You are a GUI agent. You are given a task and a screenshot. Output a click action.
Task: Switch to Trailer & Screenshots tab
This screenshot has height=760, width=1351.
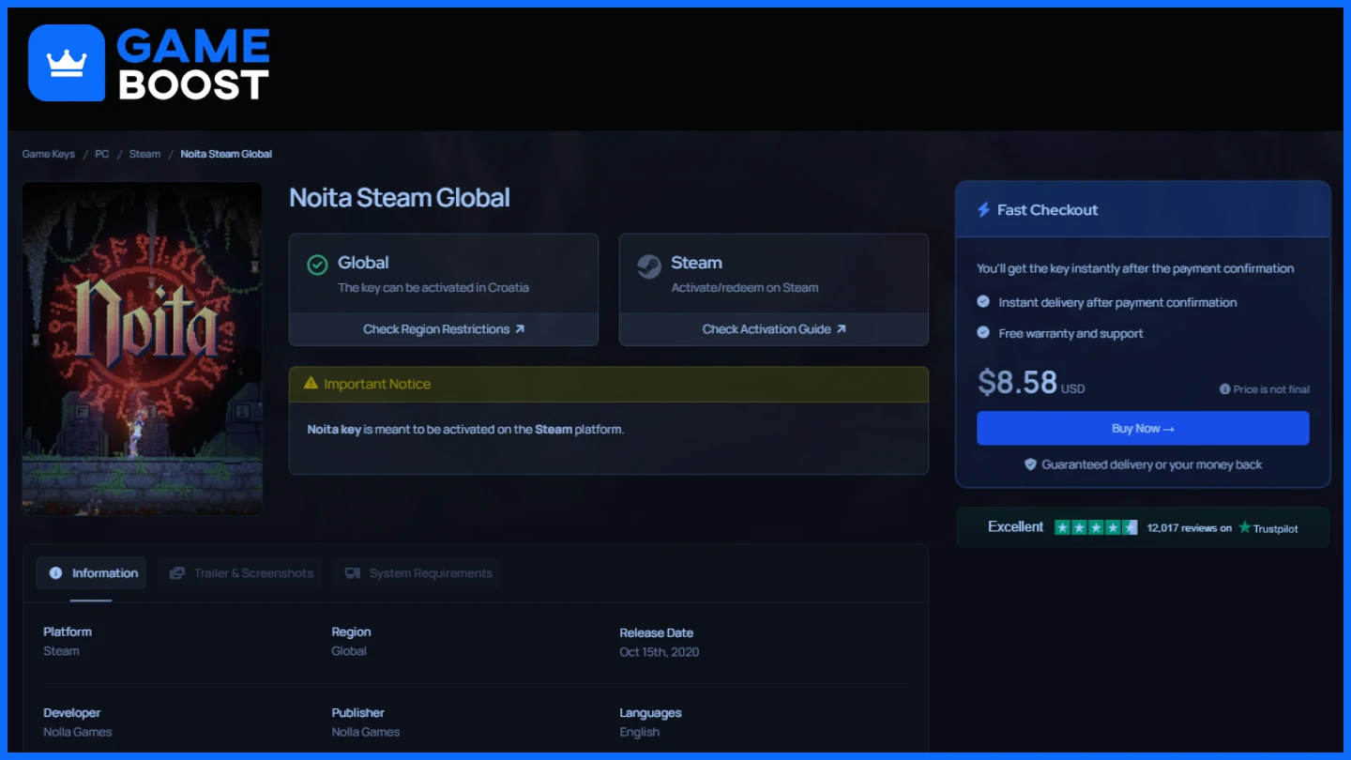[241, 573]
